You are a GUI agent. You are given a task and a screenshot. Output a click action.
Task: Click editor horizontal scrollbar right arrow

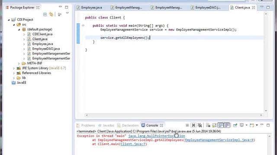261,115
